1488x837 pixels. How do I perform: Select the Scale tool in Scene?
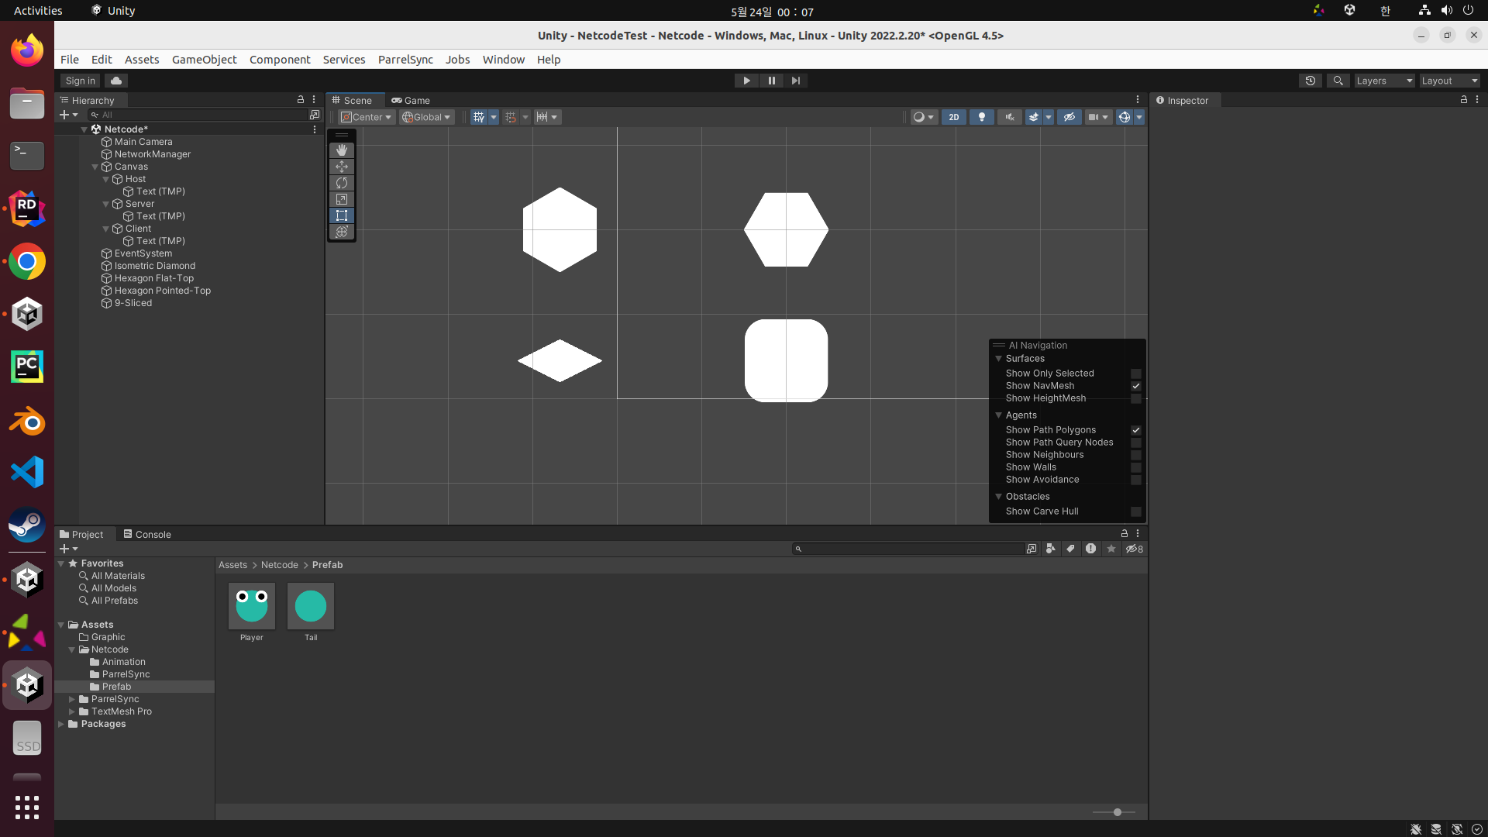point(341,199)
